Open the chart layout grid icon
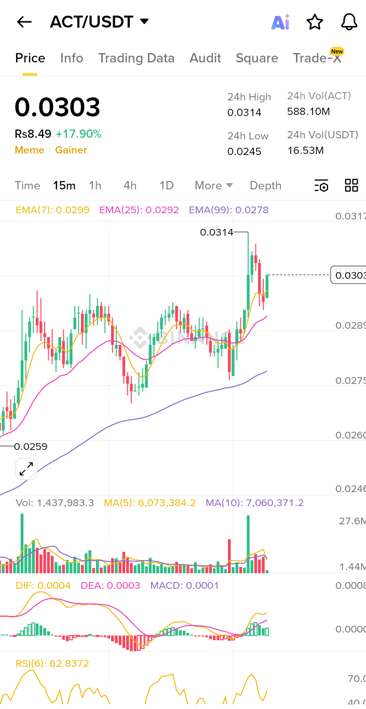The height and width of the screenshot is (709, 366). point(351,186)
